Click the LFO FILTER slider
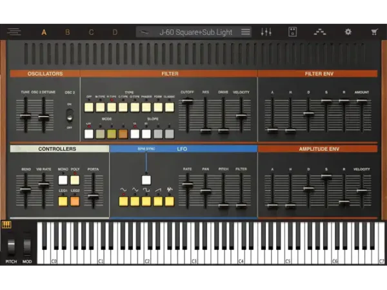The image size is (387, 290). point(241,206)
